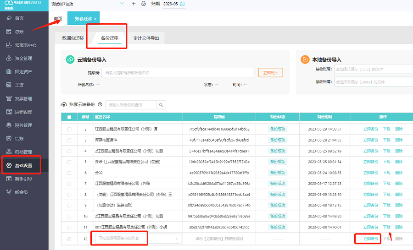Click the 立即导入 button
Screen dimensions: 413x250
click(x=270, y=72)
